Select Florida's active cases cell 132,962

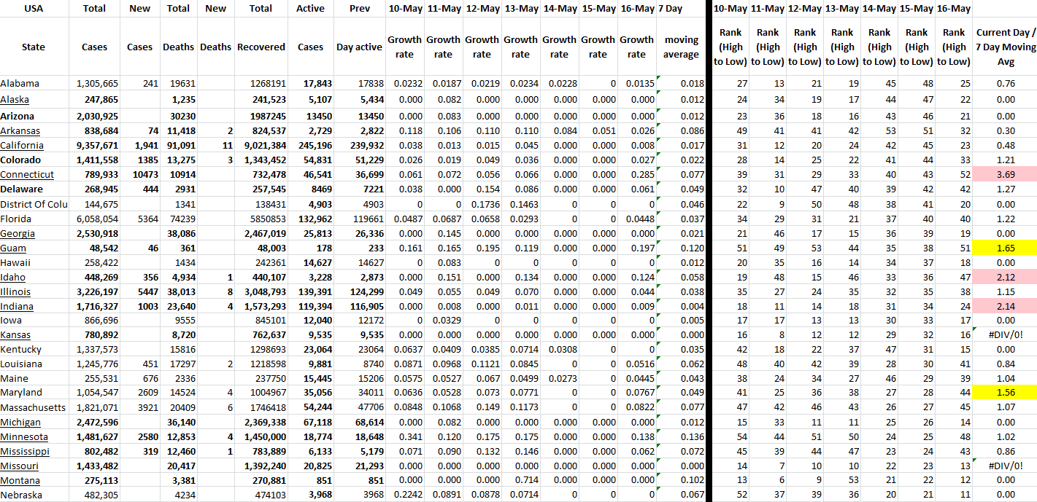tap(311, 219)
